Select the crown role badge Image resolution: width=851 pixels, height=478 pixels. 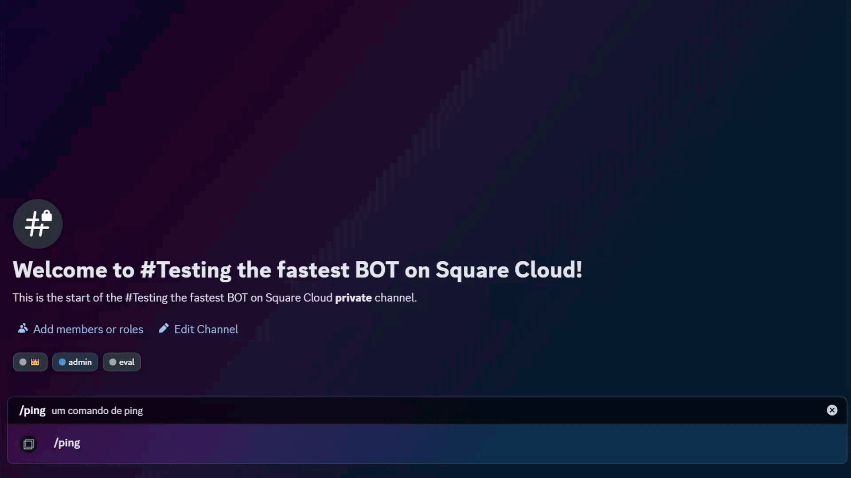(x=30, y=362)
